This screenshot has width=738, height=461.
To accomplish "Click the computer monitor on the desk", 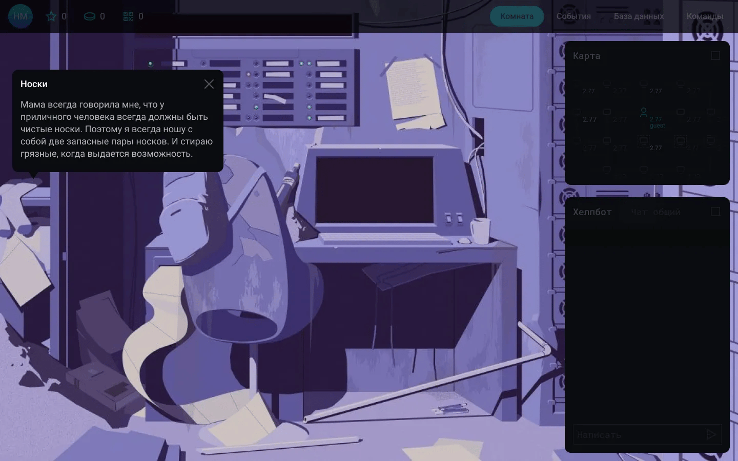I will (375, 190).
